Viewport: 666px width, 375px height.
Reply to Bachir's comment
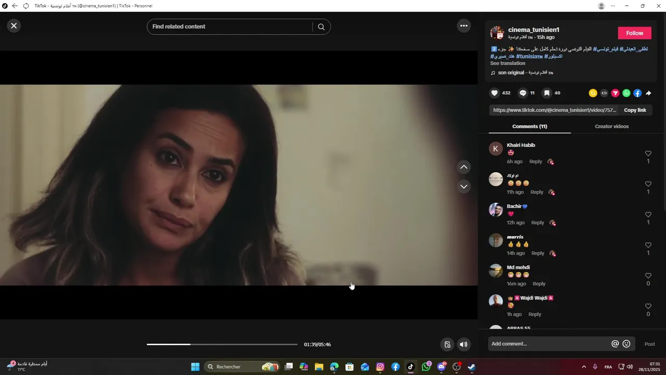point(537,223)
